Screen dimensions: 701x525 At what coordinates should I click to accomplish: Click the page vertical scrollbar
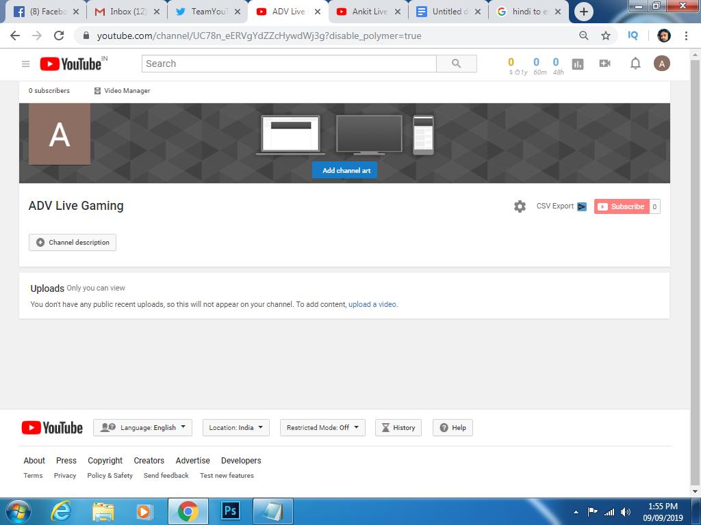695,272
